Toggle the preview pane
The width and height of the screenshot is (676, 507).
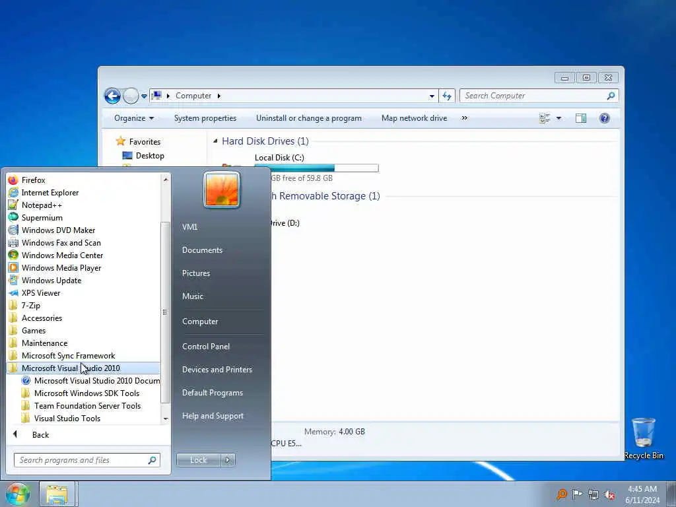pyautogui.click(x=581, y=118)
